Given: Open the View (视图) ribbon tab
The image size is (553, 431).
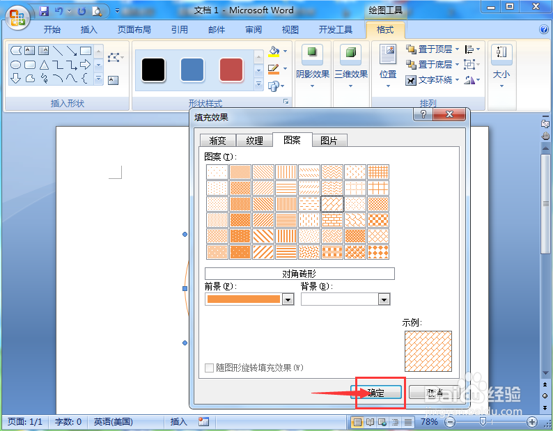Looking at the screenshot, I should [x=290, y=30].
